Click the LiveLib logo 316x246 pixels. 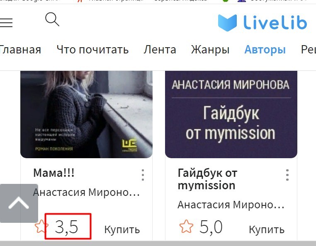(x=263, y=22)
